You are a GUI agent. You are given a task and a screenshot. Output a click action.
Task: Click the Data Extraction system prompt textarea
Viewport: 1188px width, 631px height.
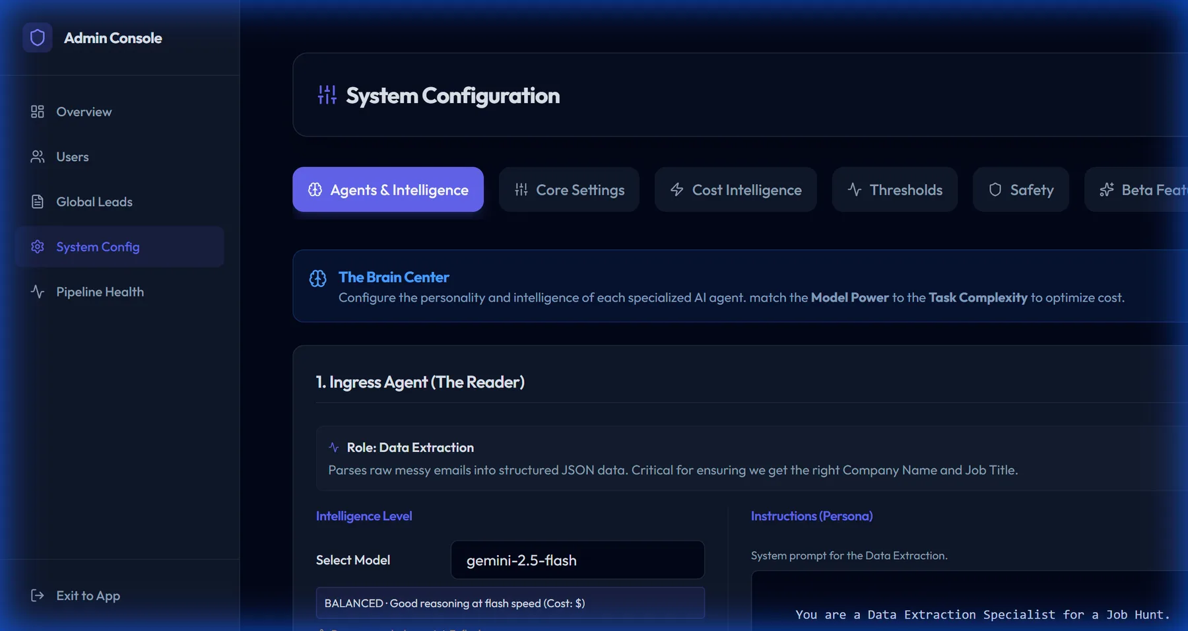click(x=969, y=601)
